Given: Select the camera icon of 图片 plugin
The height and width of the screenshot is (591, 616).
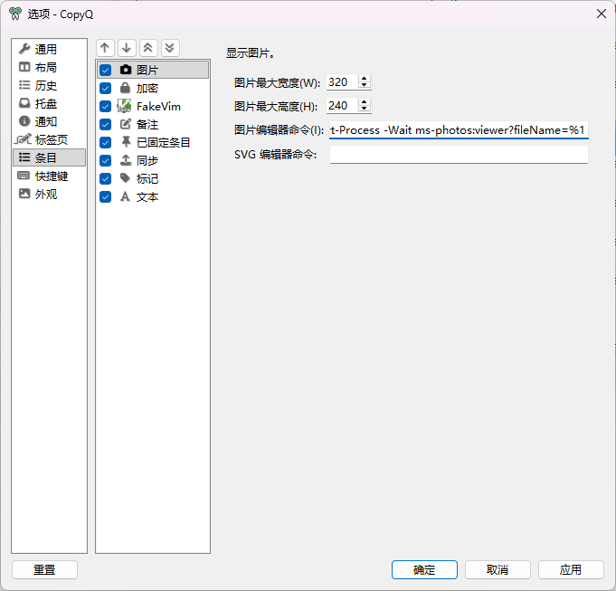Looking at the screenshot, I should click(x=126, y=70).
